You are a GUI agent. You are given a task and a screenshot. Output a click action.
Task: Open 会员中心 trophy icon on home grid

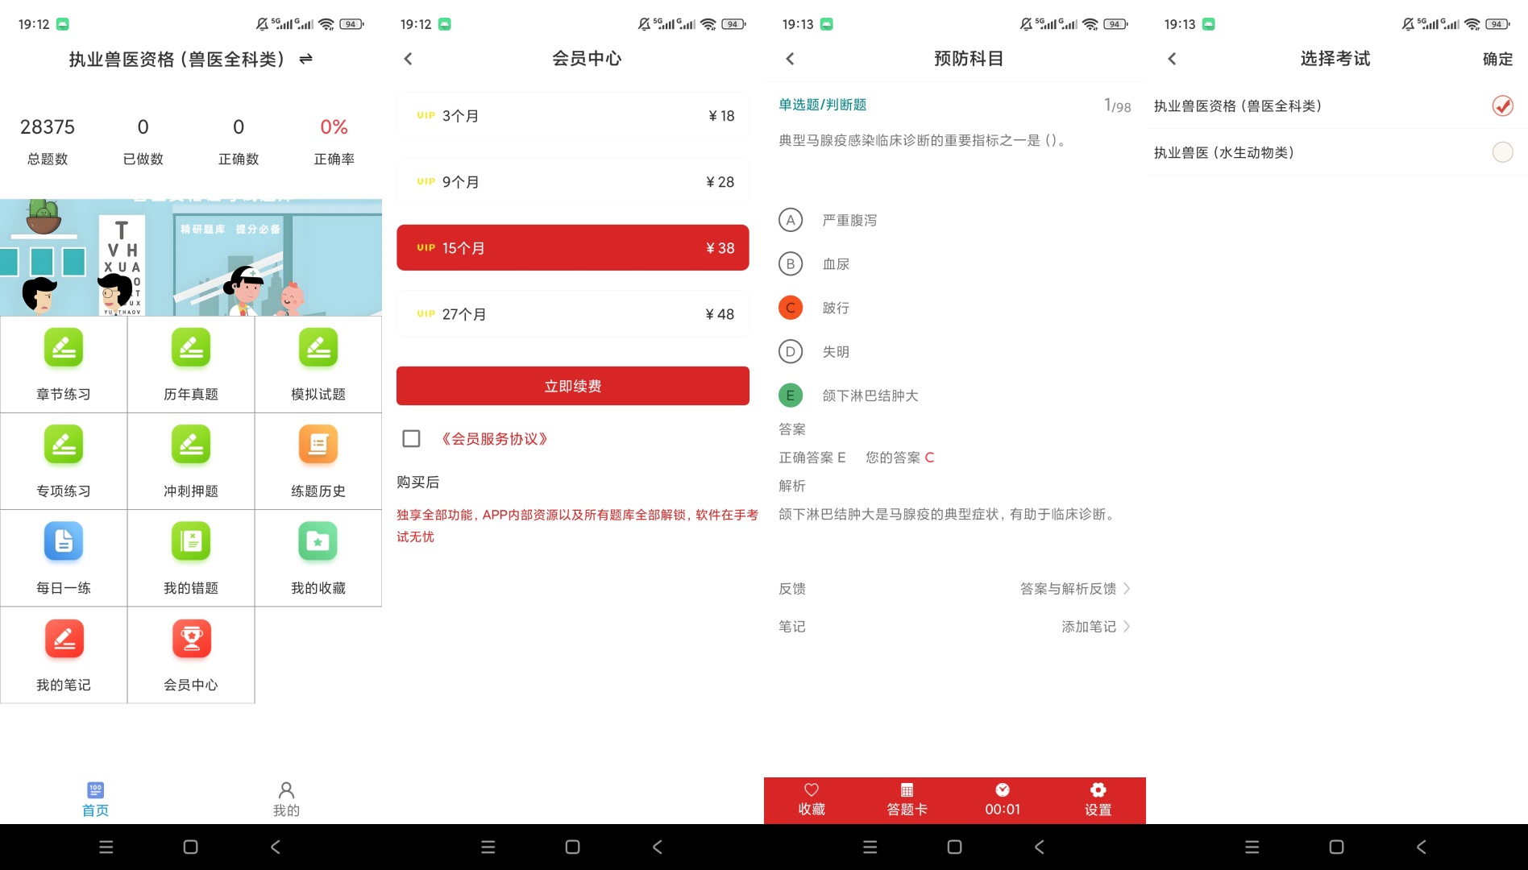pyautogui.click(x=191, y=639)
